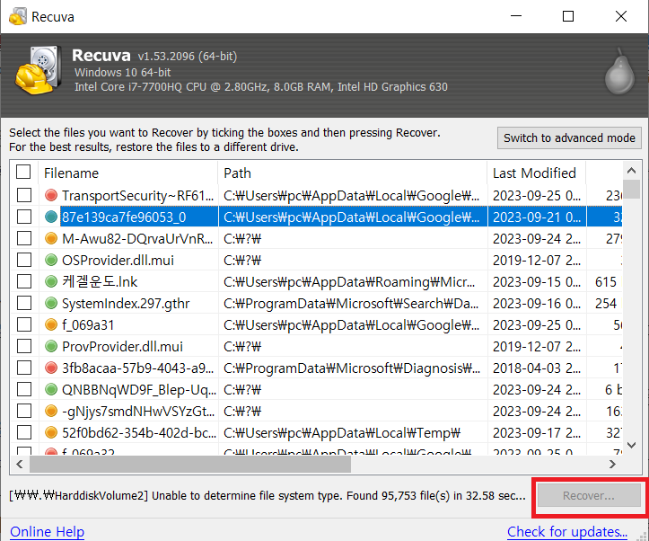This screenshot has height=541, width=649.
Task: Sort list by Filename column header
Action: pos(128,173)
